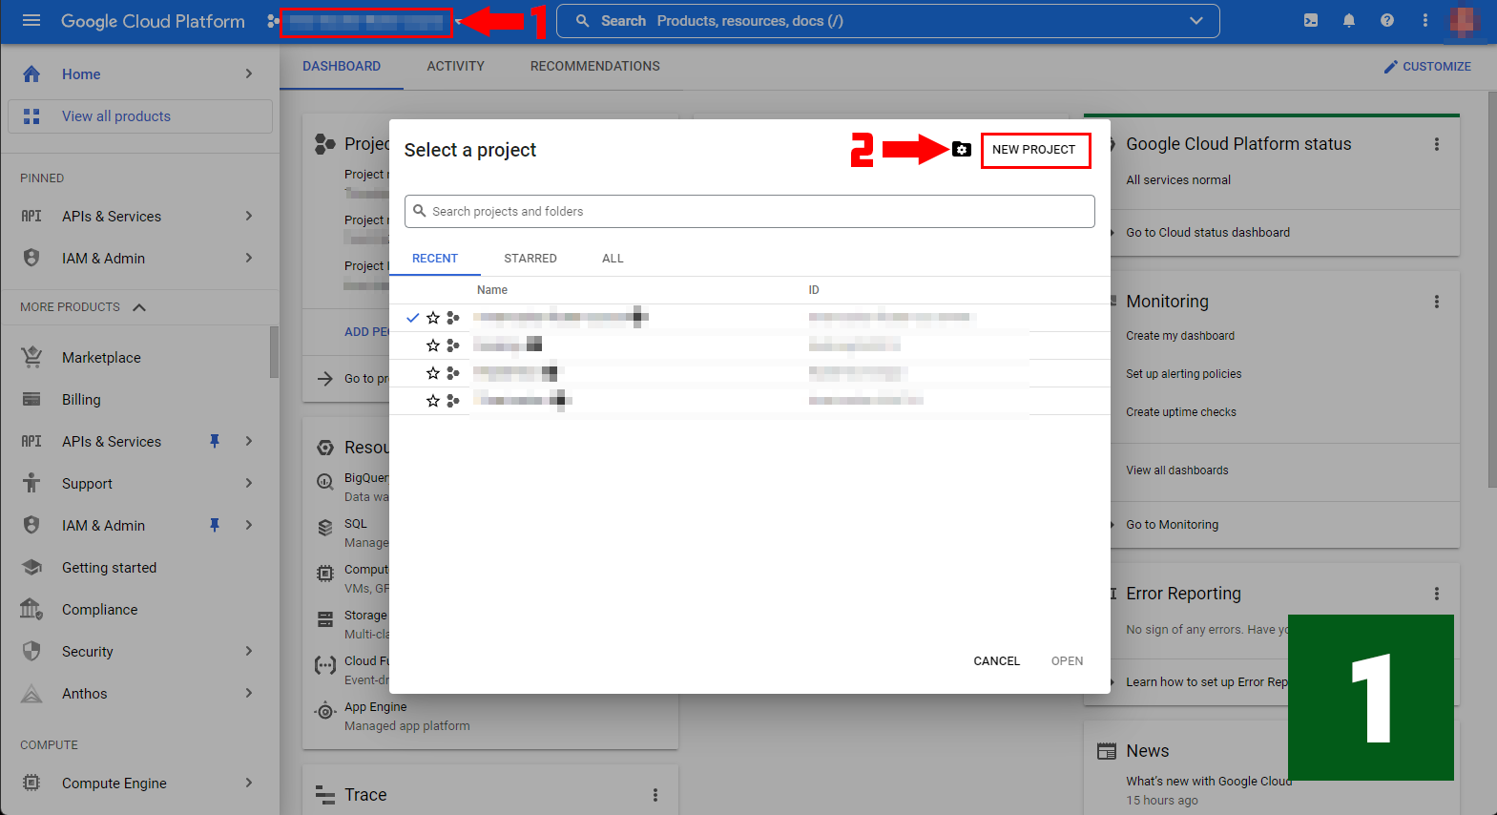
Task: Click the user account avatar
Action: point(1465,21)
